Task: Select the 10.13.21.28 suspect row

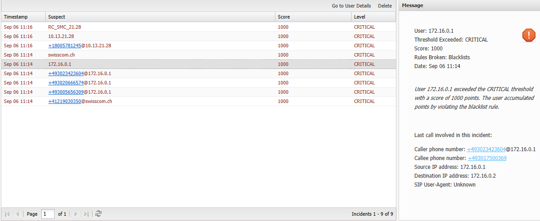Action: 199,36
